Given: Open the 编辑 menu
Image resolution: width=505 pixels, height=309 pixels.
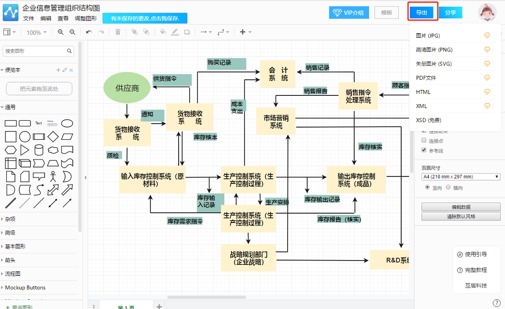Looking at the screenshot, I should pos(46,19).
